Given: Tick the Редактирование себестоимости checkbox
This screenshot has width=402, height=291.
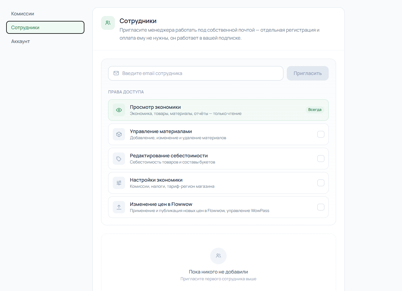Looking at the screenshot, I should click(321, 159).
